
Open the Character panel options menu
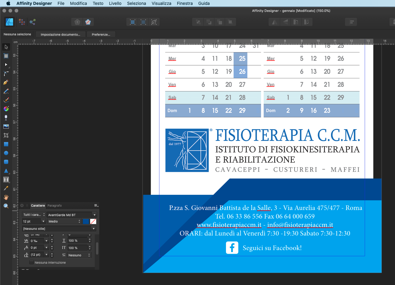click(x=96, y=205)
